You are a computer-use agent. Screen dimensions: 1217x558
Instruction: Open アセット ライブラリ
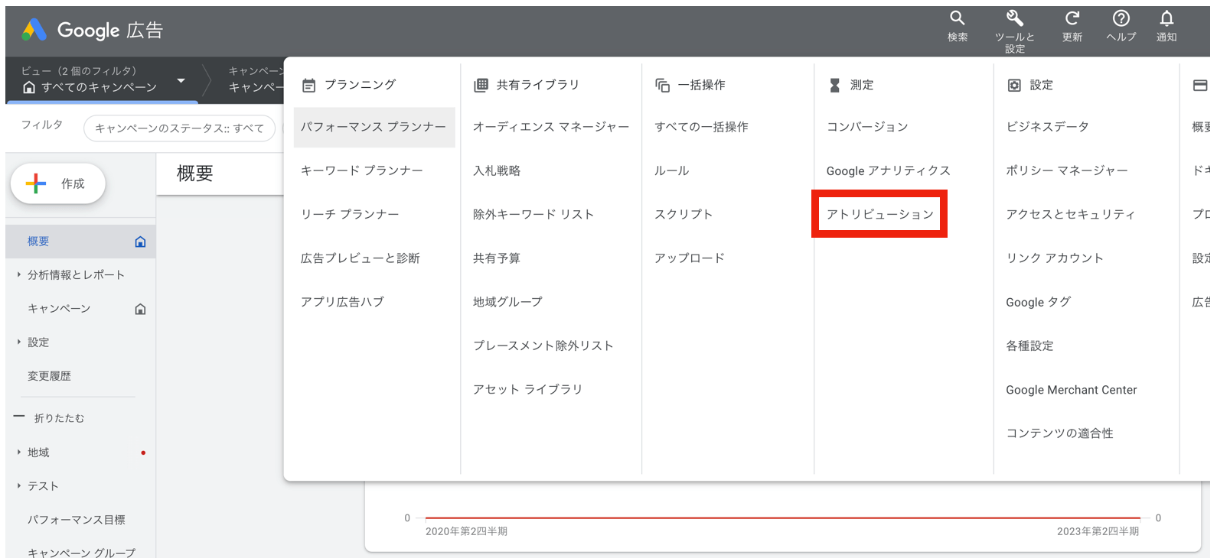528,389
